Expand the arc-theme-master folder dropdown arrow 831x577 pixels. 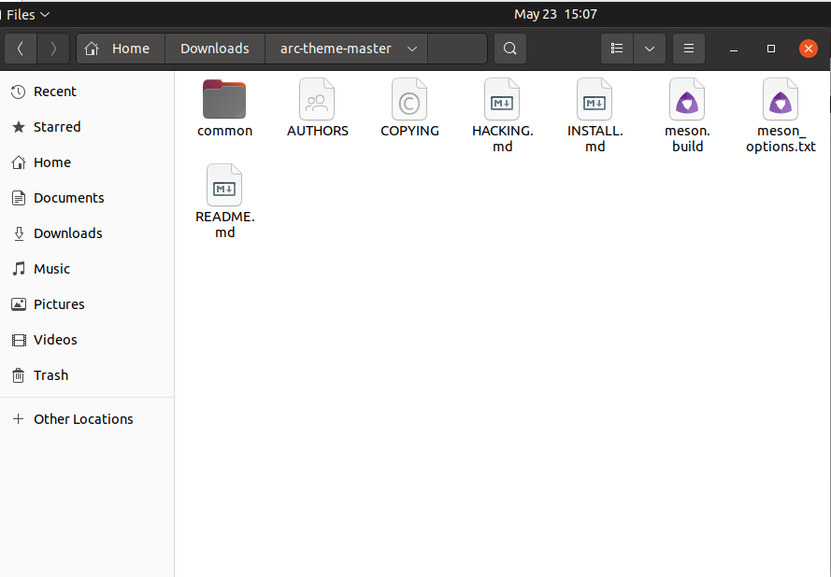[412, 49]
